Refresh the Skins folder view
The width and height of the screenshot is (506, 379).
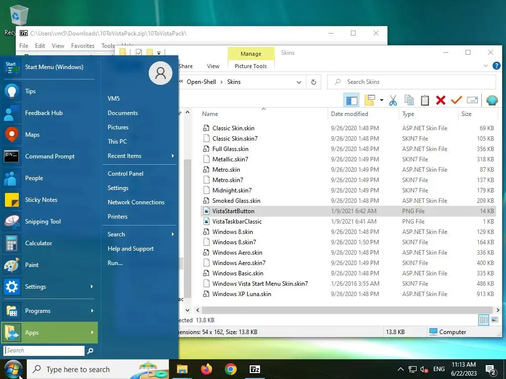tap(313, 82)
